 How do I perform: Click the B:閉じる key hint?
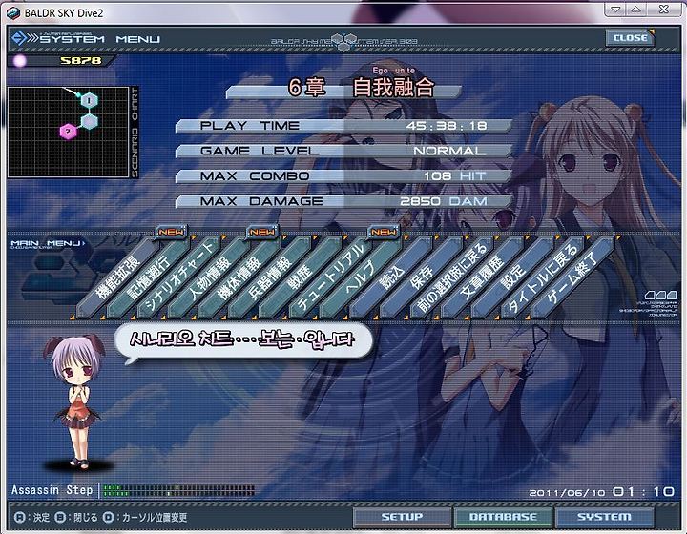(x=76, y=518)
